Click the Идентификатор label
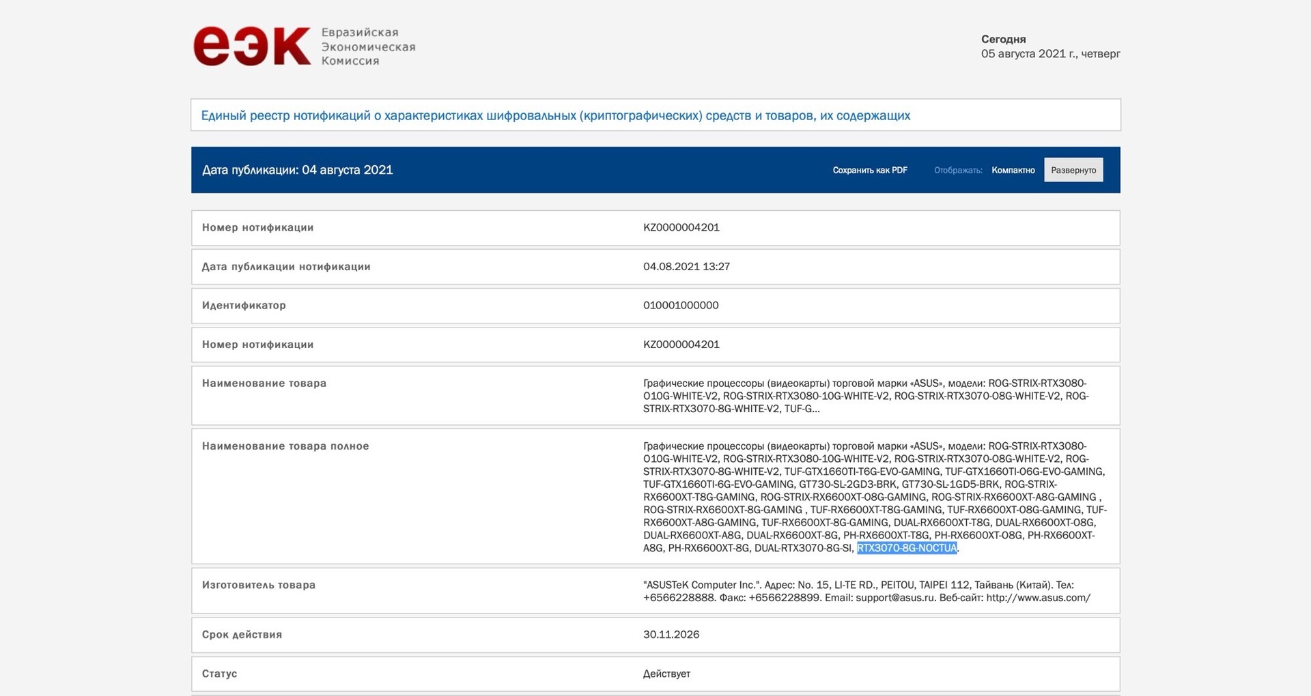 (x=244, y=305)
